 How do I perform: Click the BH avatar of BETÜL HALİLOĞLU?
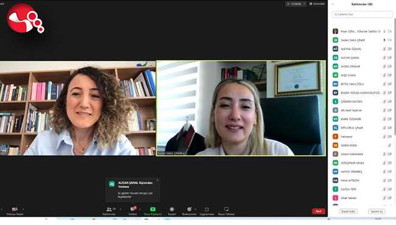[x=335, y=84]
